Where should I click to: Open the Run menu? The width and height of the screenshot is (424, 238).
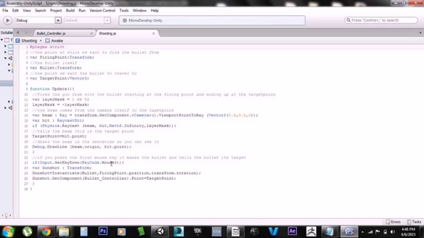[82, 11]
